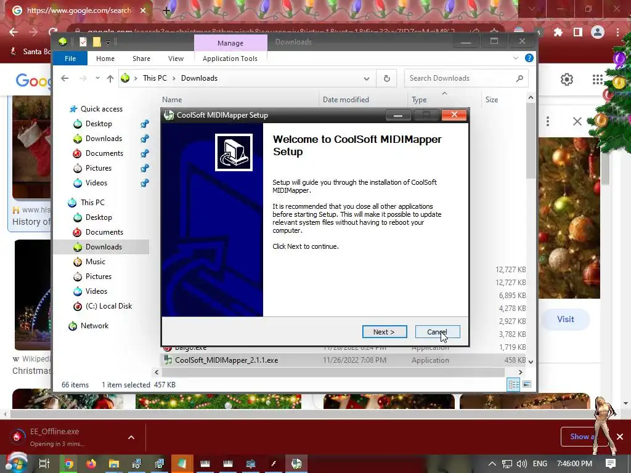The image size is (631, 473).
Task: Open (C:) Local Disk
Action: point(108,305)
